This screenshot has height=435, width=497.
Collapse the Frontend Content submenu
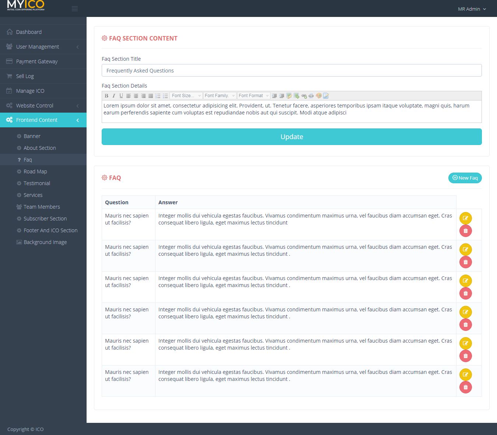(43, 120)
